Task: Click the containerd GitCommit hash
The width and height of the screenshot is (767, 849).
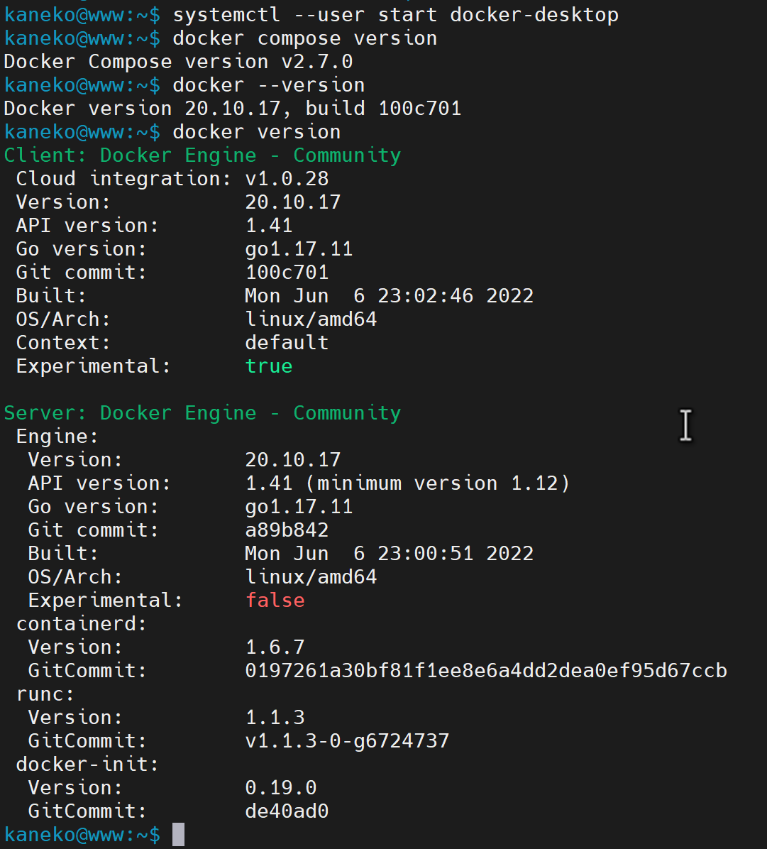Action: click(x=486, y=670)
